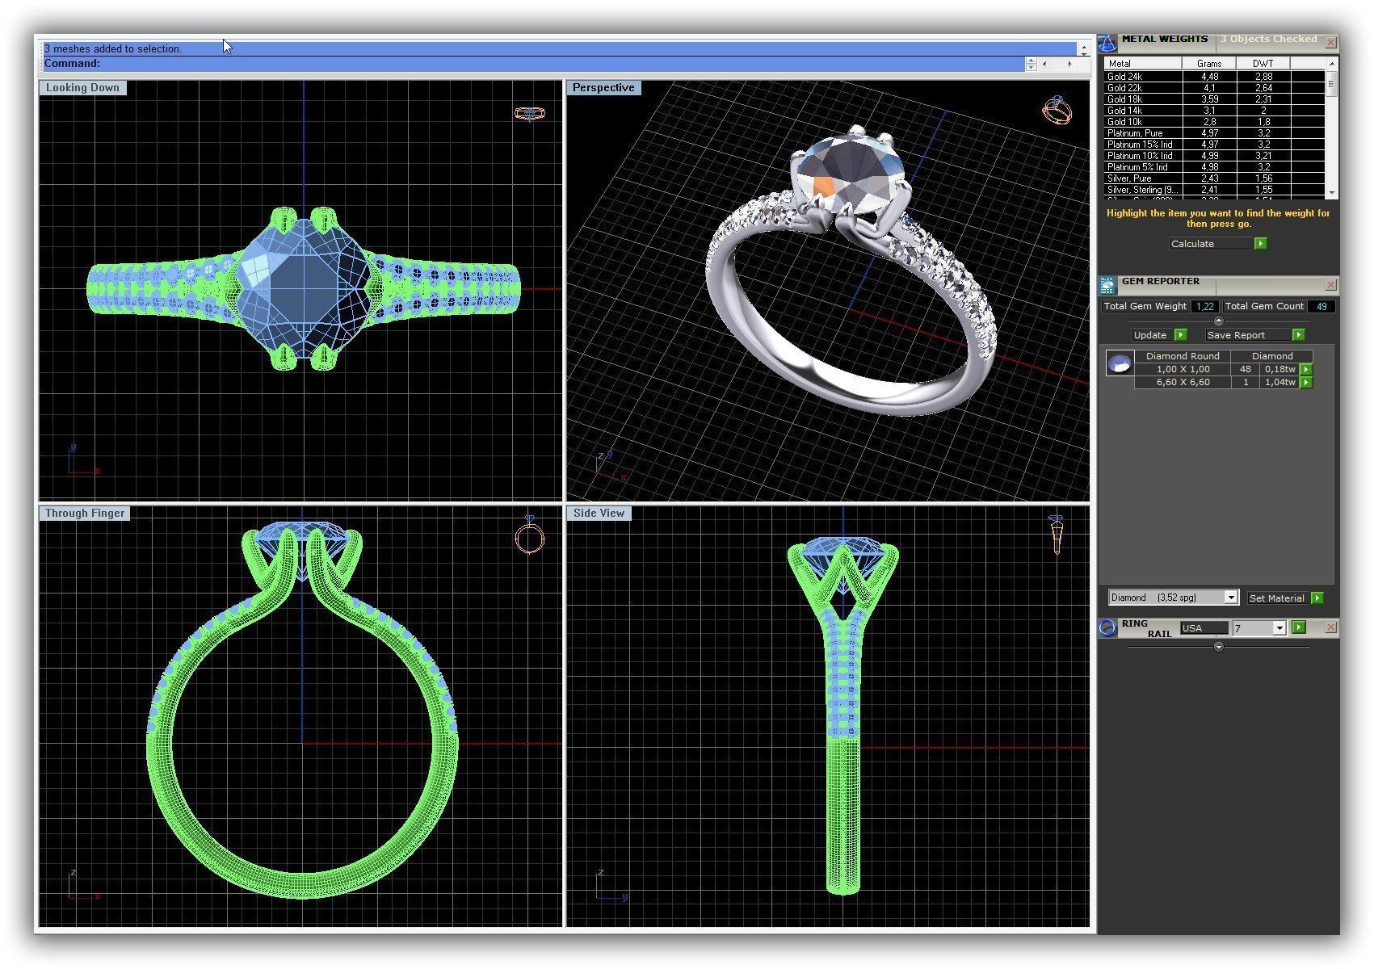This screenshot has width=1374, height=969.
Task: Click the Diamond Round gem thumbnail
Action: pos(1120,364)
